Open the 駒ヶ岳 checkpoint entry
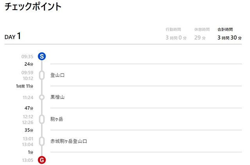 tap(57, 119)
